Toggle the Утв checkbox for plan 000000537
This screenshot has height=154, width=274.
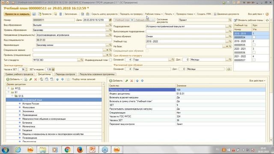(254, 60)
